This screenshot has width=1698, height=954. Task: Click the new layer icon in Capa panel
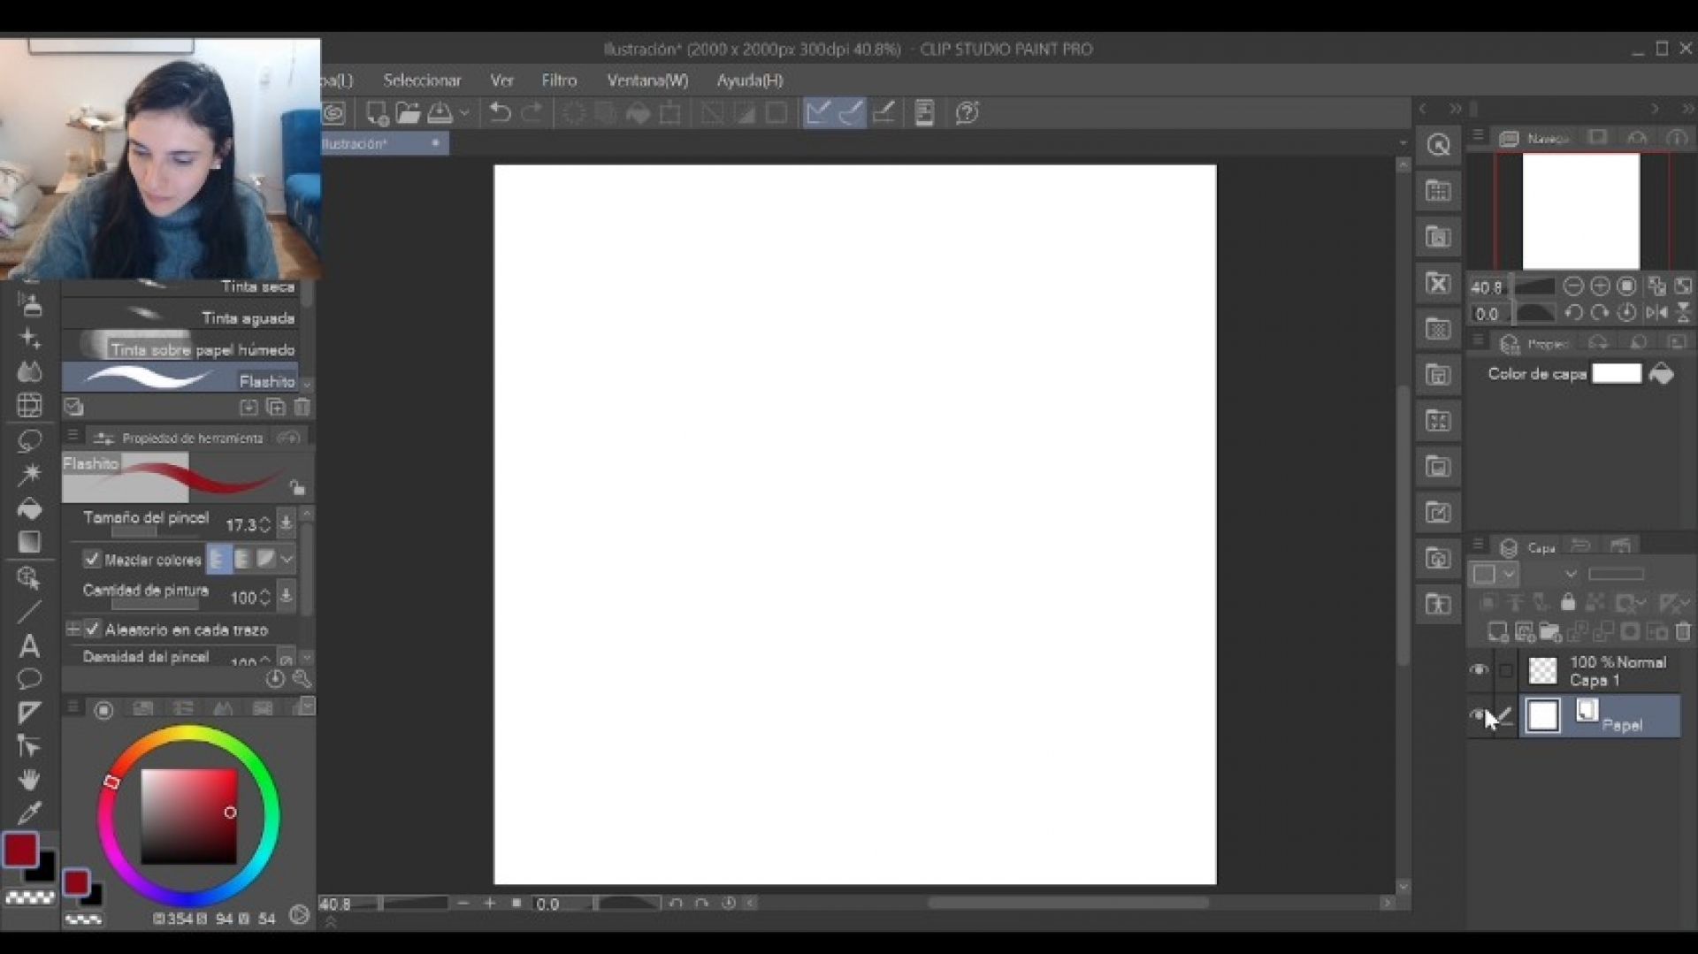(1498, 633)
